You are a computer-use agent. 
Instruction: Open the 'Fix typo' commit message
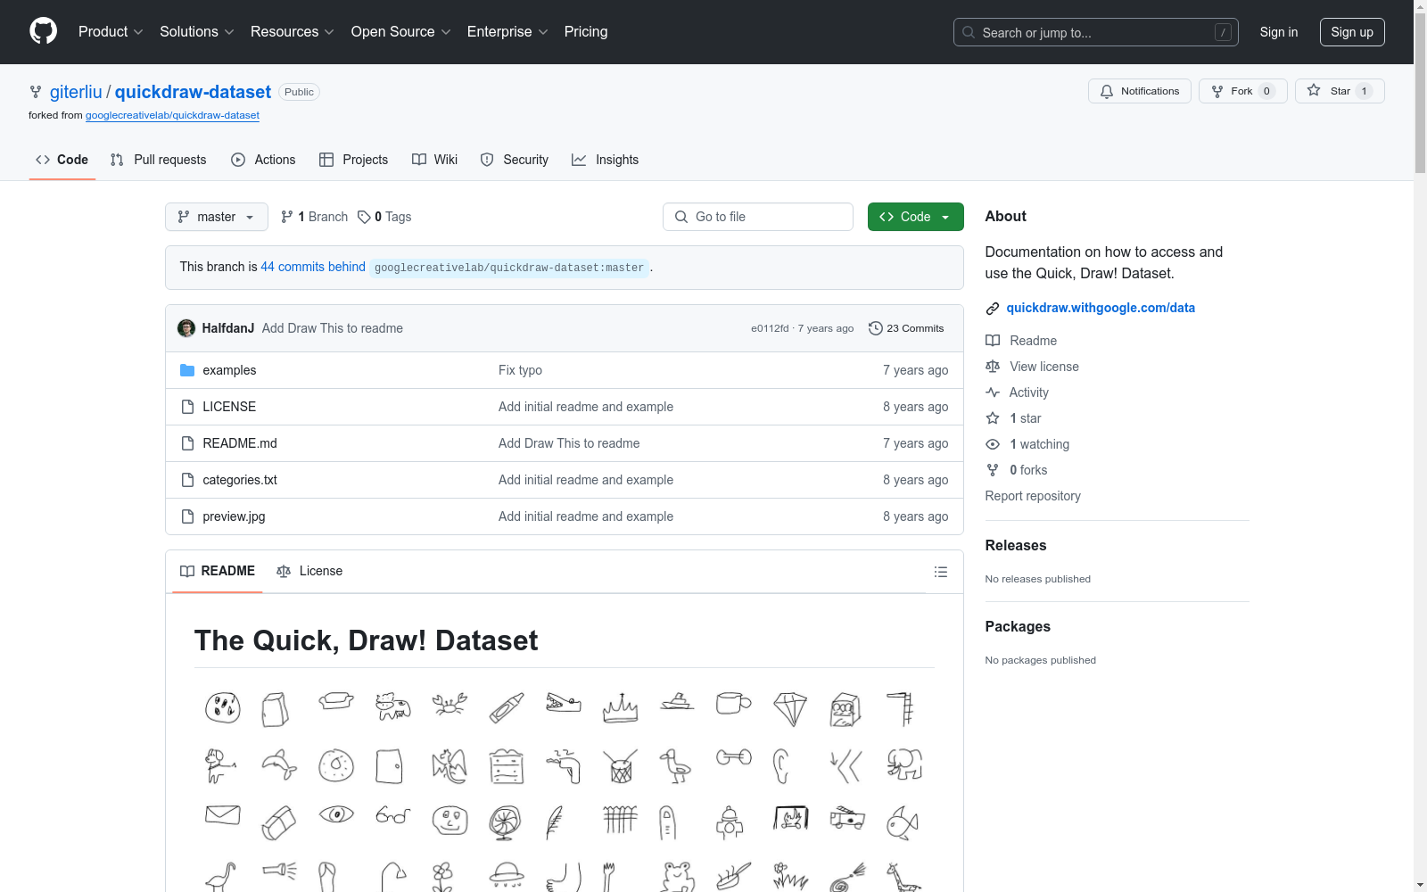click(x=520, y=370)
